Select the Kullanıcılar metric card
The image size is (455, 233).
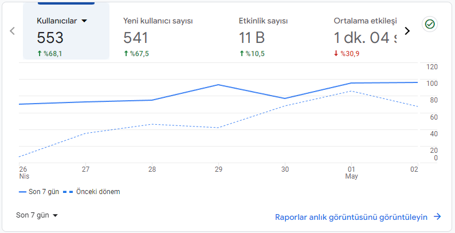click(x=66, y=31)
